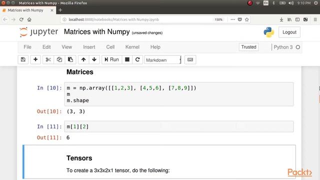Save page to Pocket icon
Image resolution: width=320 pixels, height=180 pixels.
tap(240, 19)
